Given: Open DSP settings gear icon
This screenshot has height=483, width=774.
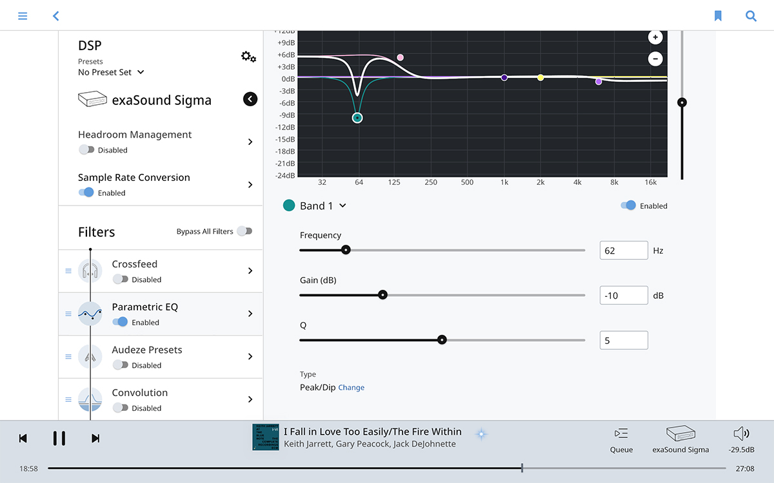Looking at the screenshot, I should 248,57.
